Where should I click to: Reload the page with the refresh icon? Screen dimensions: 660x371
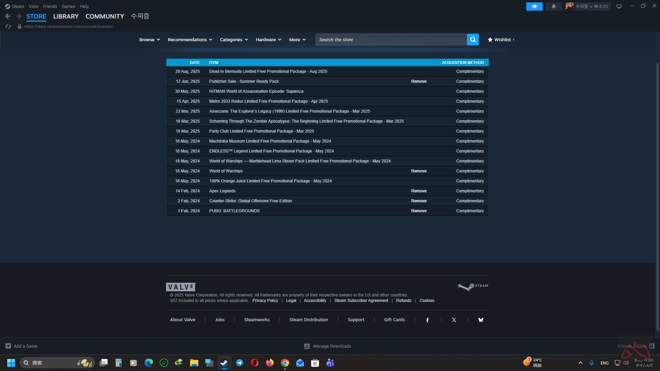click(x=8, y=26)
